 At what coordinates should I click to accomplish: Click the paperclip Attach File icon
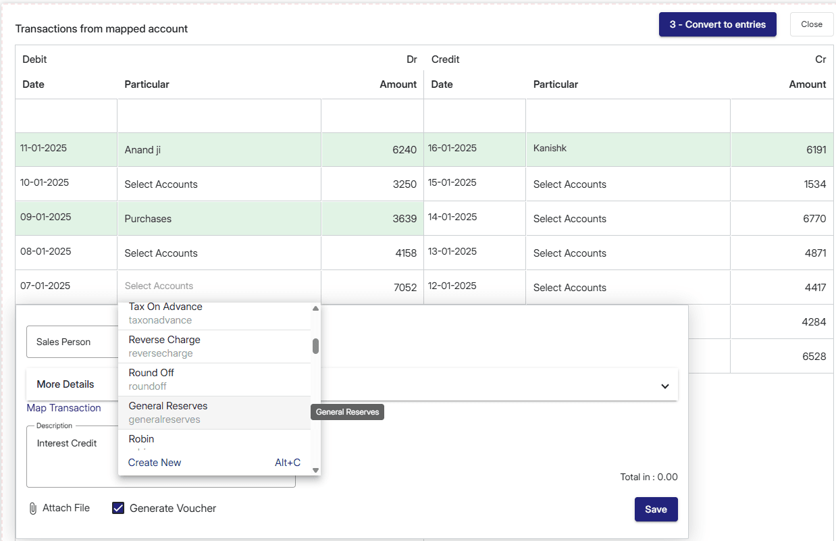click(x=32, y=509)
